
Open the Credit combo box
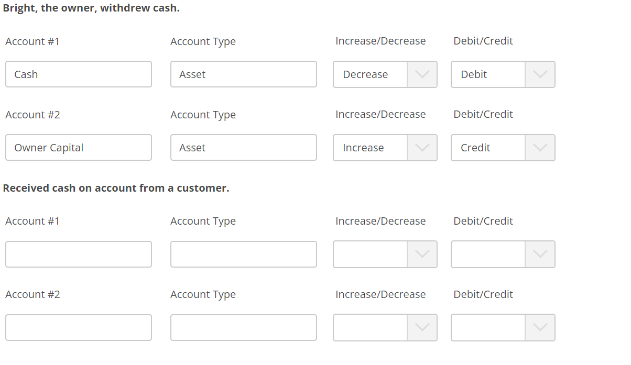tap(487, 148)
